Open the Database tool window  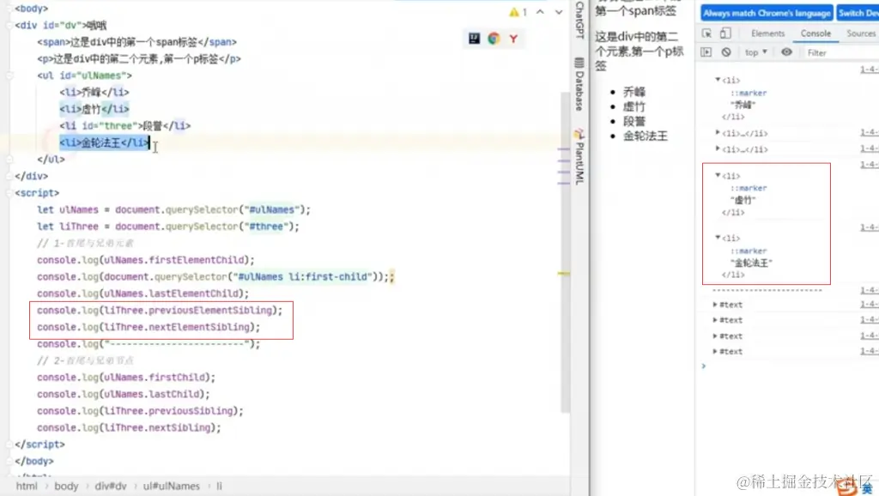click(x=579, y=84)
